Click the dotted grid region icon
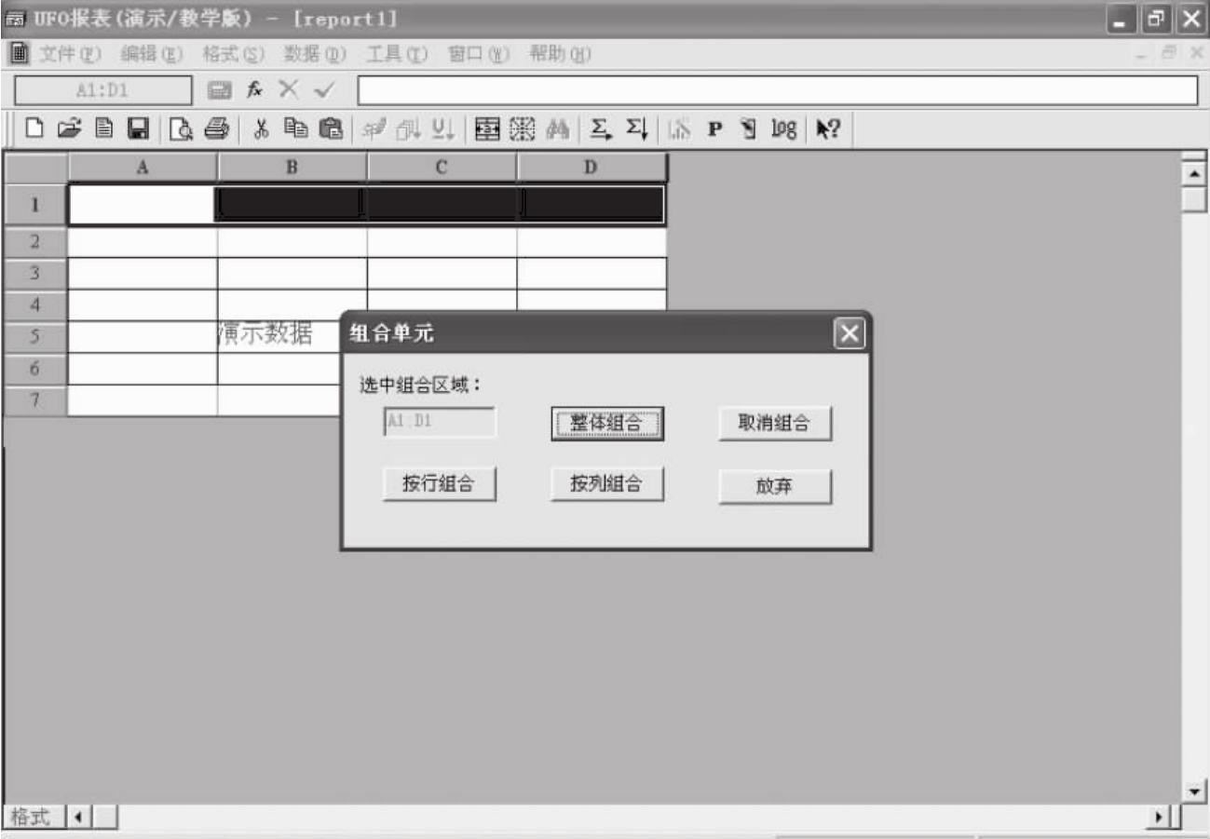This screenshot has height=839, width=1210. tap(521, 129)
